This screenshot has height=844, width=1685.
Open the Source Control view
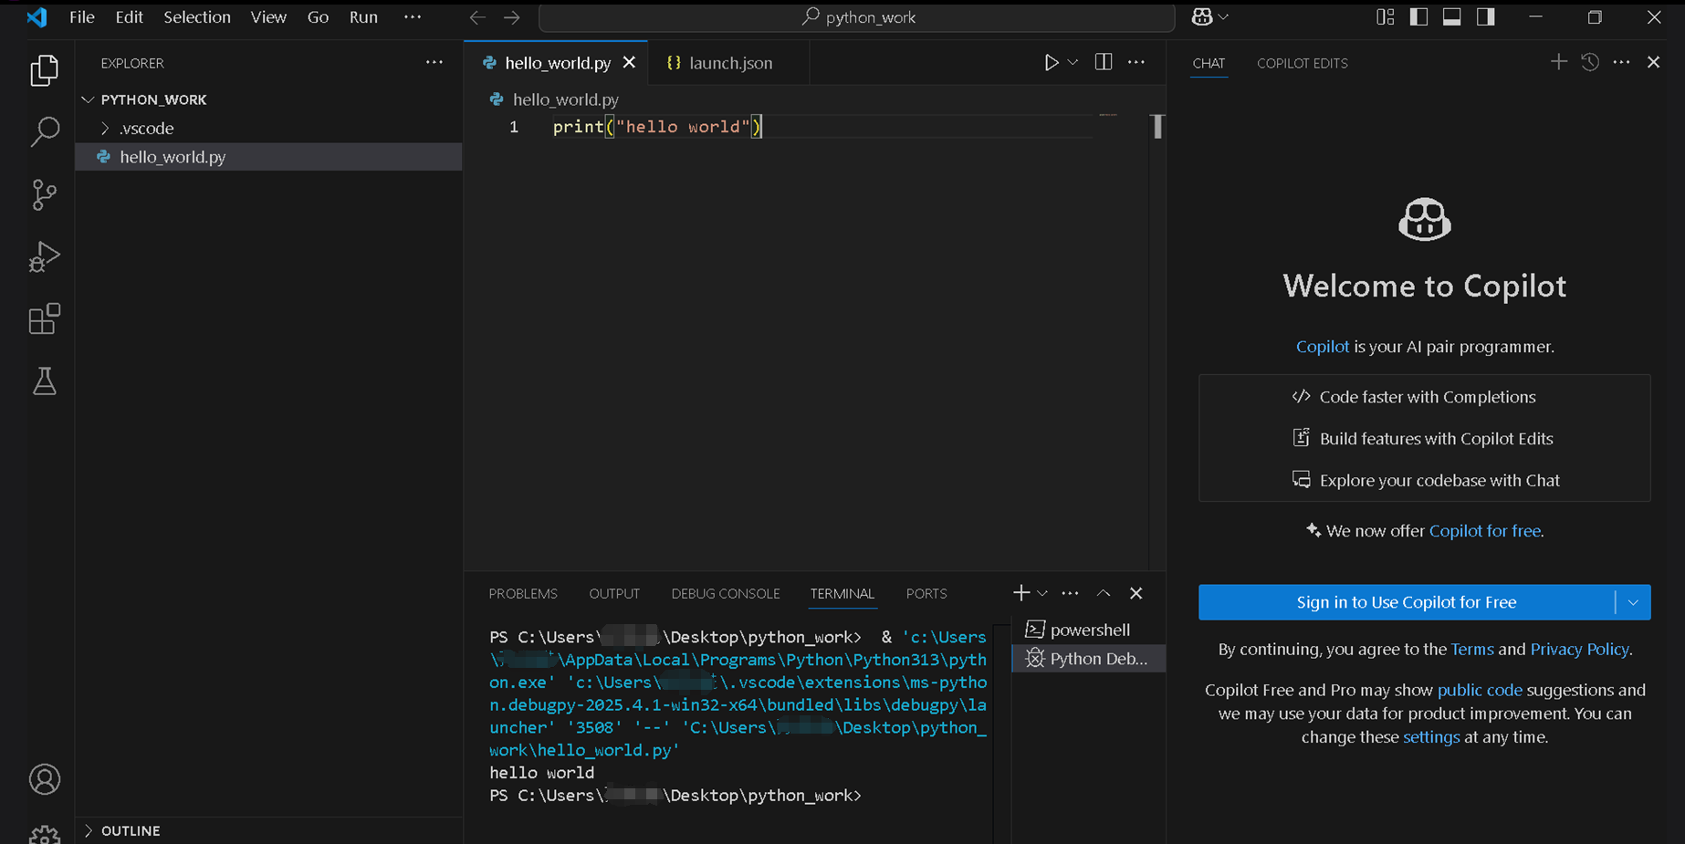[x=44, y=194]
